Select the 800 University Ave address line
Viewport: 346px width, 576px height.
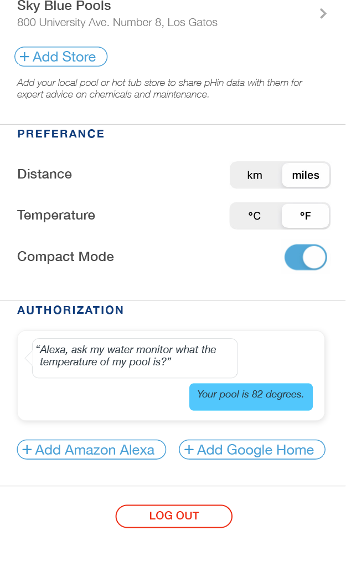(117, 23)
